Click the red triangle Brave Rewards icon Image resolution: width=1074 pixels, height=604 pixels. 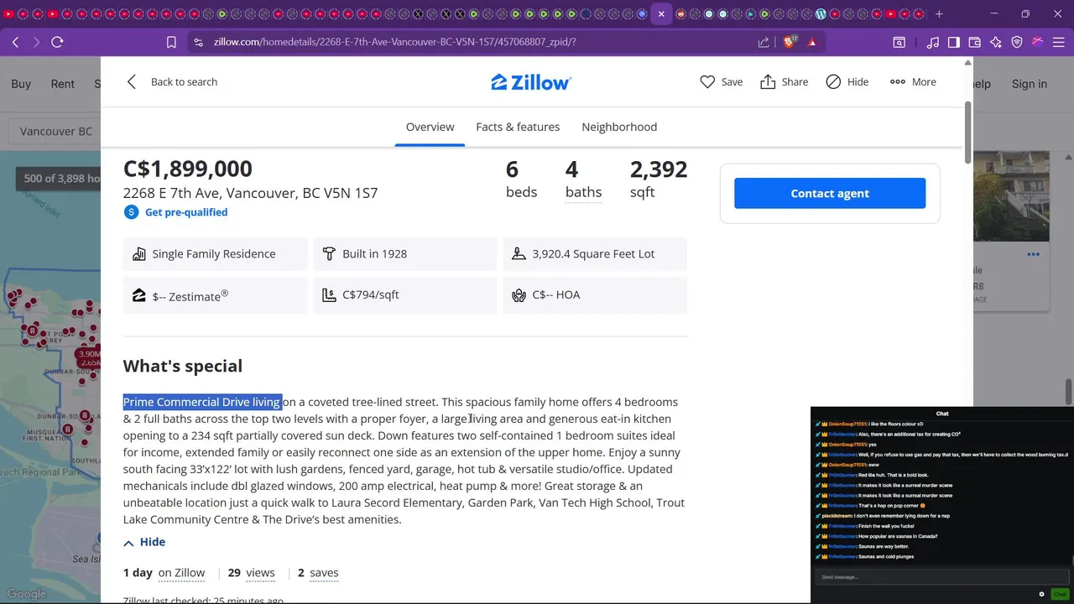pyautogui.click(x=811, y=42)
